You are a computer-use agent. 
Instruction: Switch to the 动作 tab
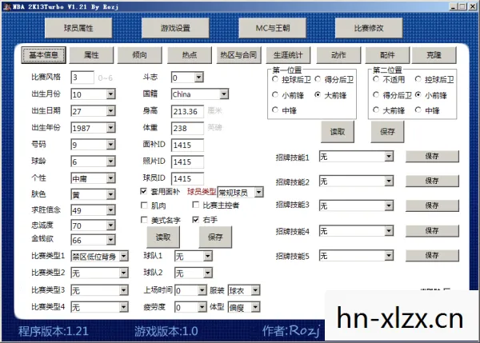[338, 55]
